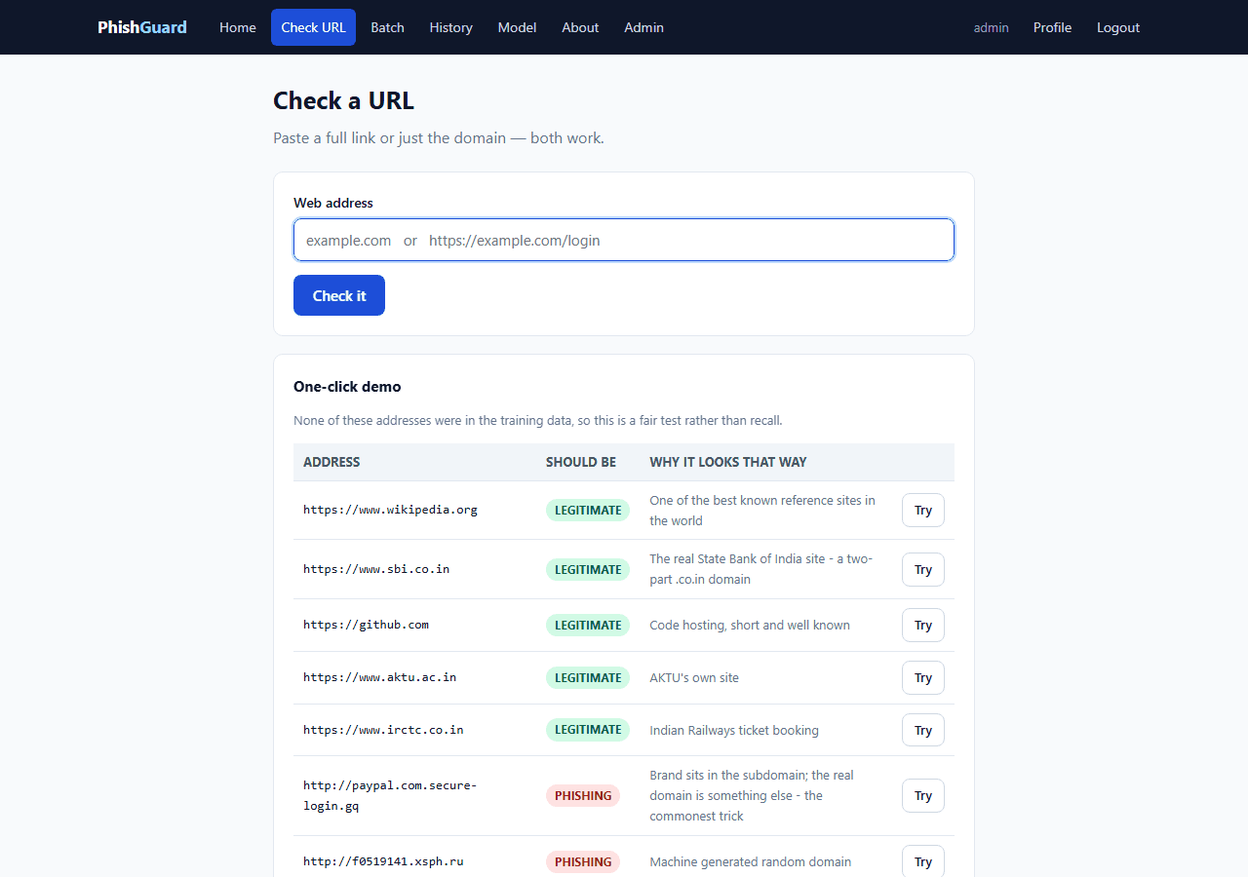Click the LEGITIMATE badge in the sbi.co.in row
Screen dimensions: 1248x877
coord(588,569)
